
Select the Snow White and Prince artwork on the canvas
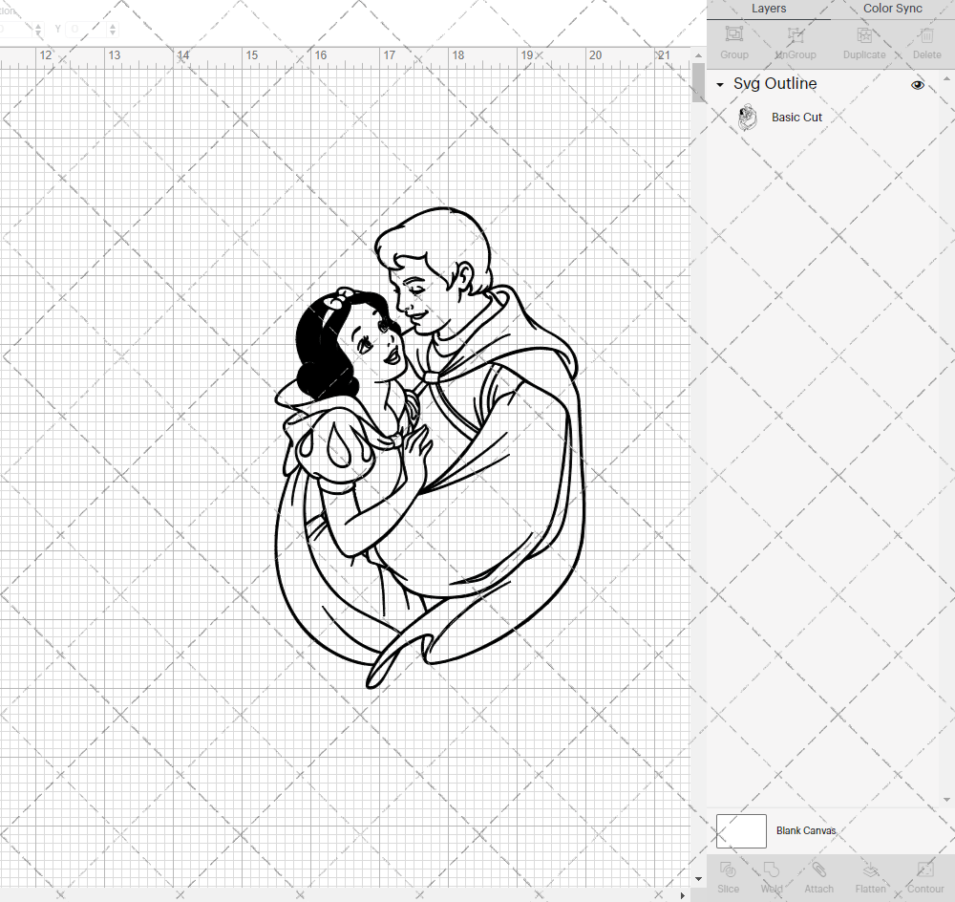pyautogui.click(x=430, y=448)
